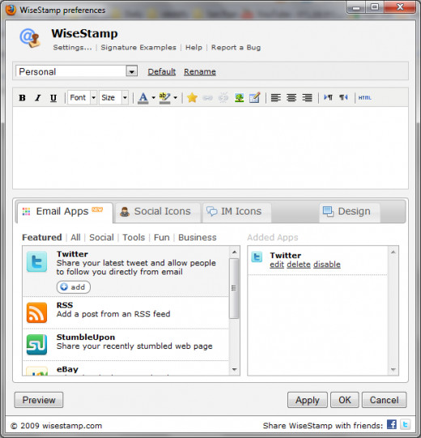Apply the text color A icon
Viewport: 421px width, 438px height.
(143, 98)
